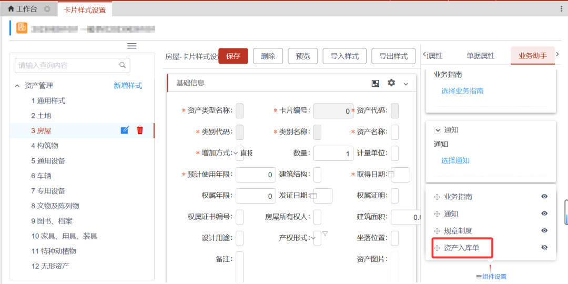Image resolution: width=568 pixels, height=284 pixels.
Task: Click the 建筑面积 input field
Action: coord(405,217)
